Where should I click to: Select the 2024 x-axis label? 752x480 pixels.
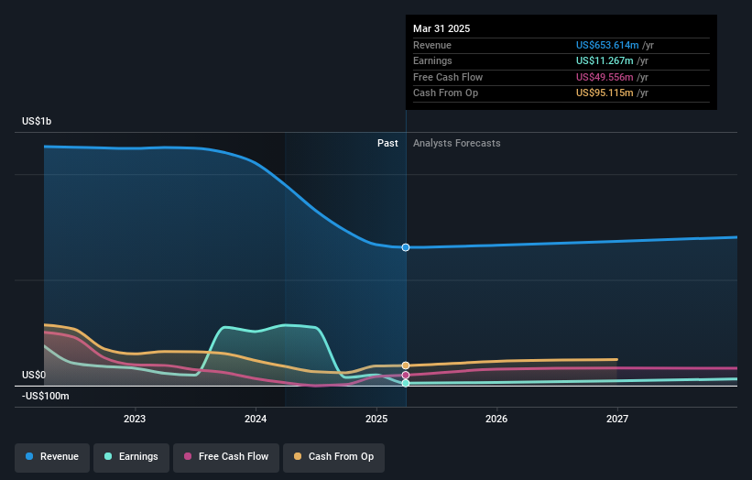[x=256, y=419]
